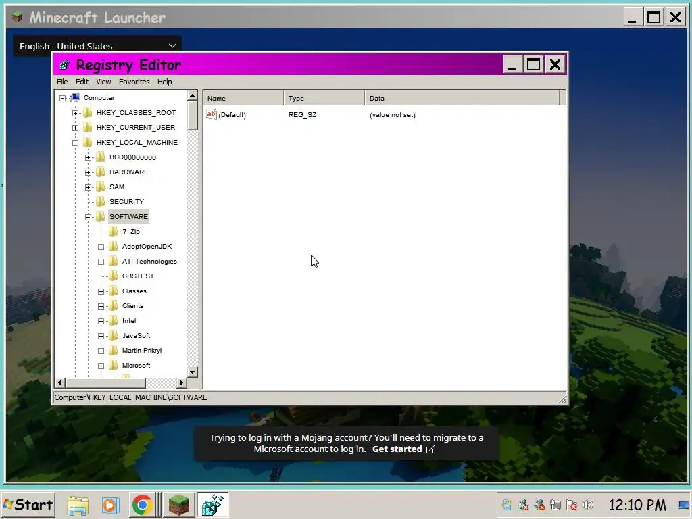Screen dimensions: 692x519
Task: Open the Favorites menu
Action: 134,82
